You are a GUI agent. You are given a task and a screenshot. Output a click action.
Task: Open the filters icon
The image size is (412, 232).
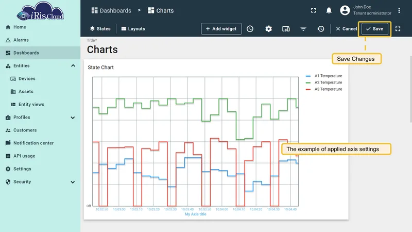(303, 29)
